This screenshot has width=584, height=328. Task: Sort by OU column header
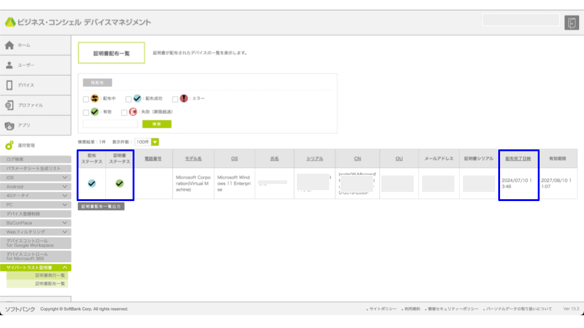click(399, 159)
